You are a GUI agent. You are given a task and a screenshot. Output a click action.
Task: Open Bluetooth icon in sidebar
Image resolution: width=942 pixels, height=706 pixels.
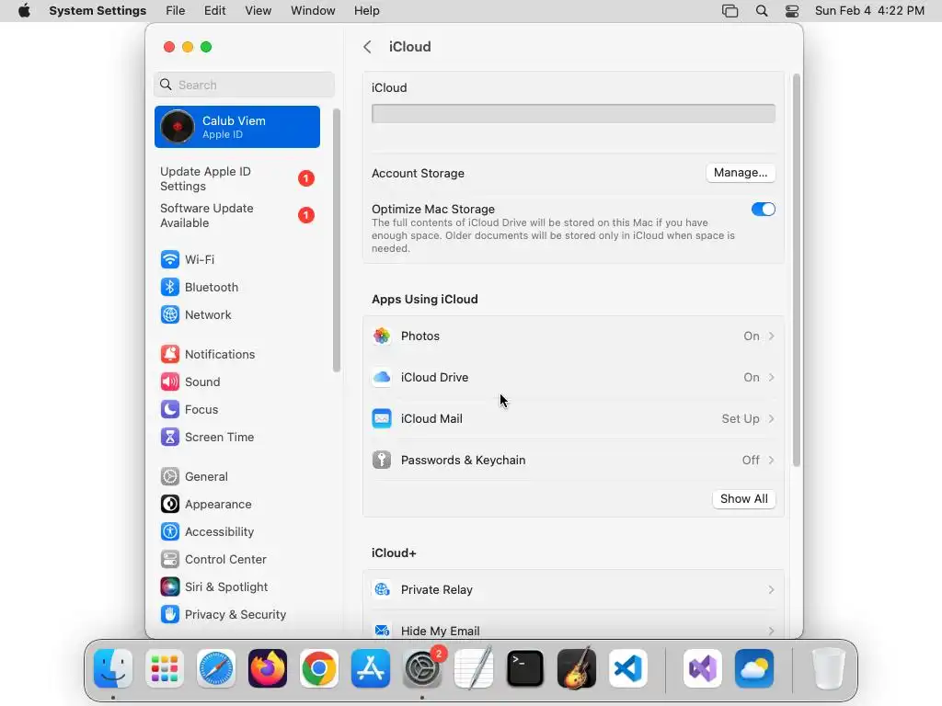tap(170, 287)
